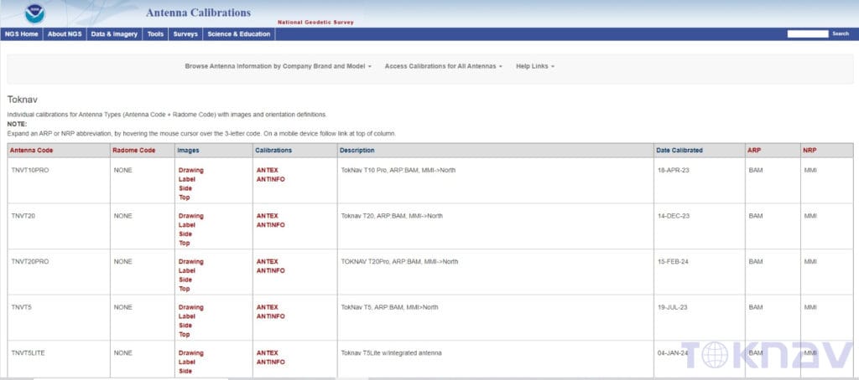Expand Browse Antenna Information by Company dropdown

coord(278,66)
